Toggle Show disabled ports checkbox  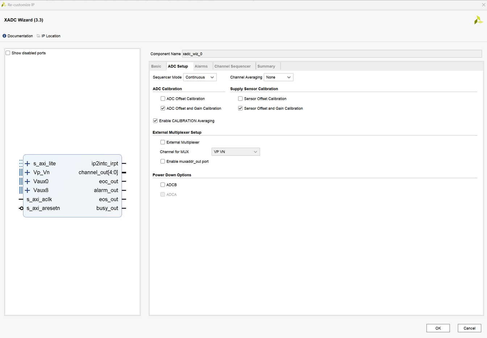[8, 53]
